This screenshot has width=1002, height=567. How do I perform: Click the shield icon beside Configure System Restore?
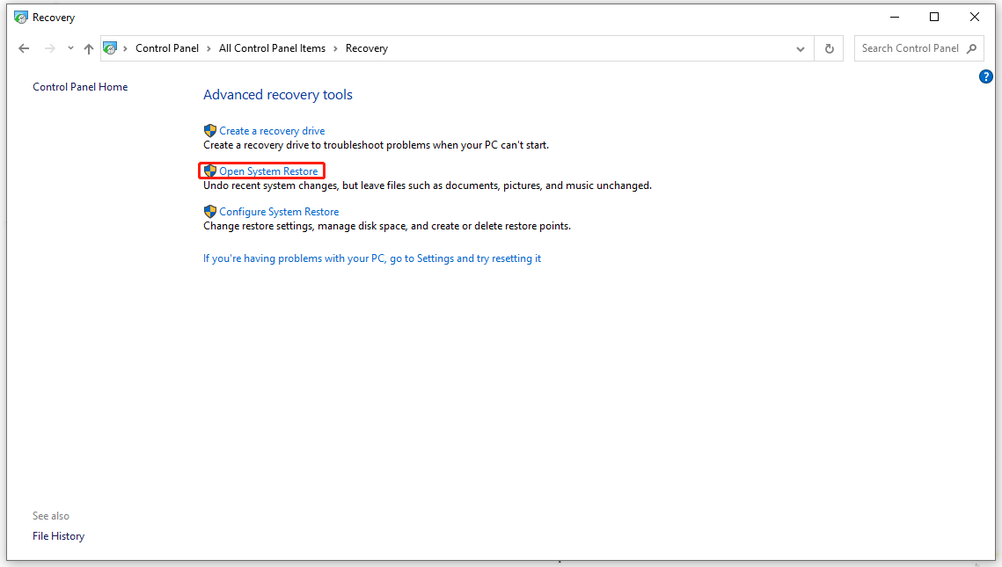point(209,211)
